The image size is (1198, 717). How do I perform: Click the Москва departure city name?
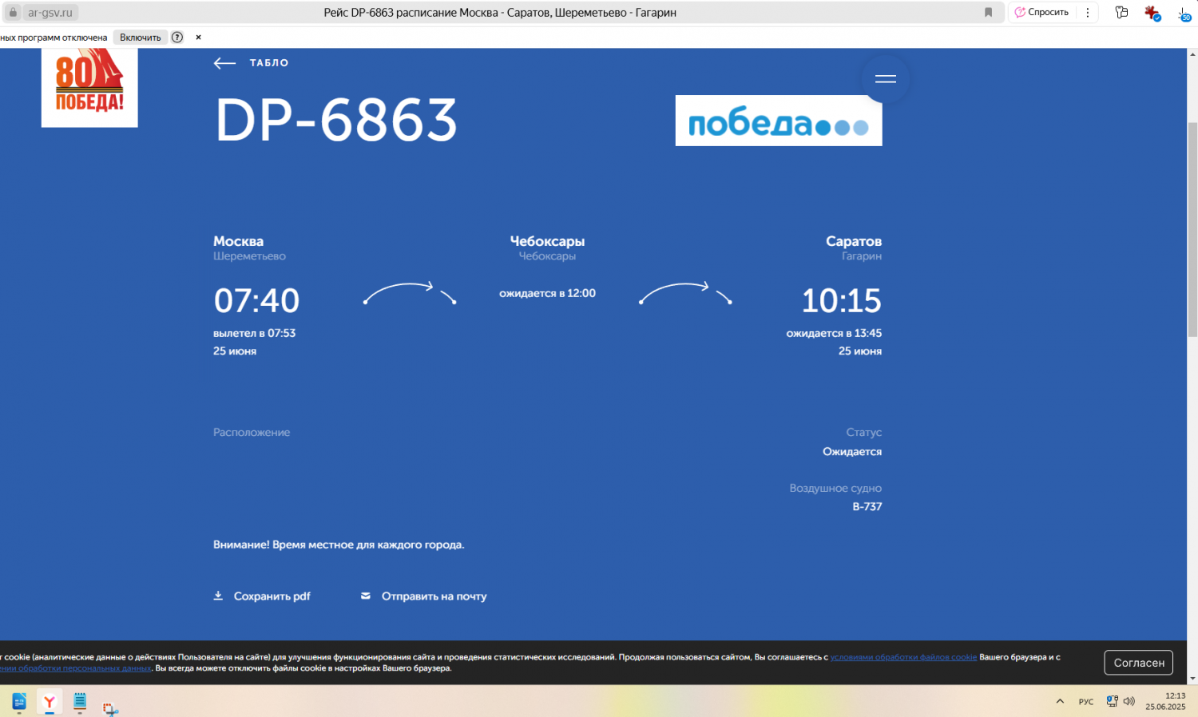238,241
